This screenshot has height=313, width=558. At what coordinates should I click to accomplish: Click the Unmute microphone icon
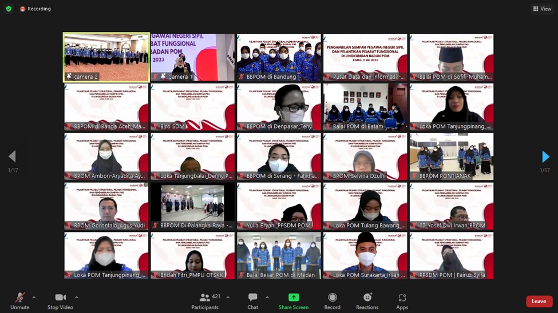point(19,298)
